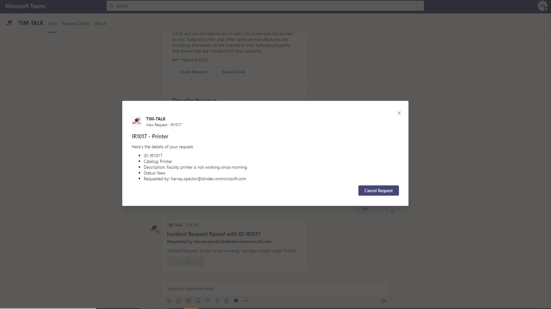Click the 'IR1017 - Printer' heading
The image size is (551, 309).
[x=150, y=136]
